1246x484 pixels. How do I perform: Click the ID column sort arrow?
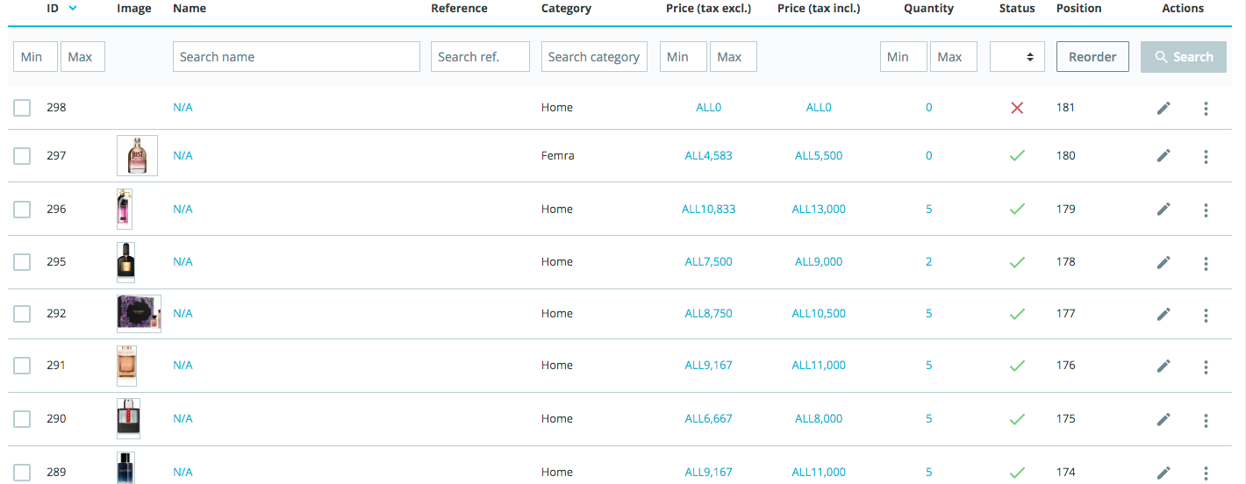(x=73, y=9)
